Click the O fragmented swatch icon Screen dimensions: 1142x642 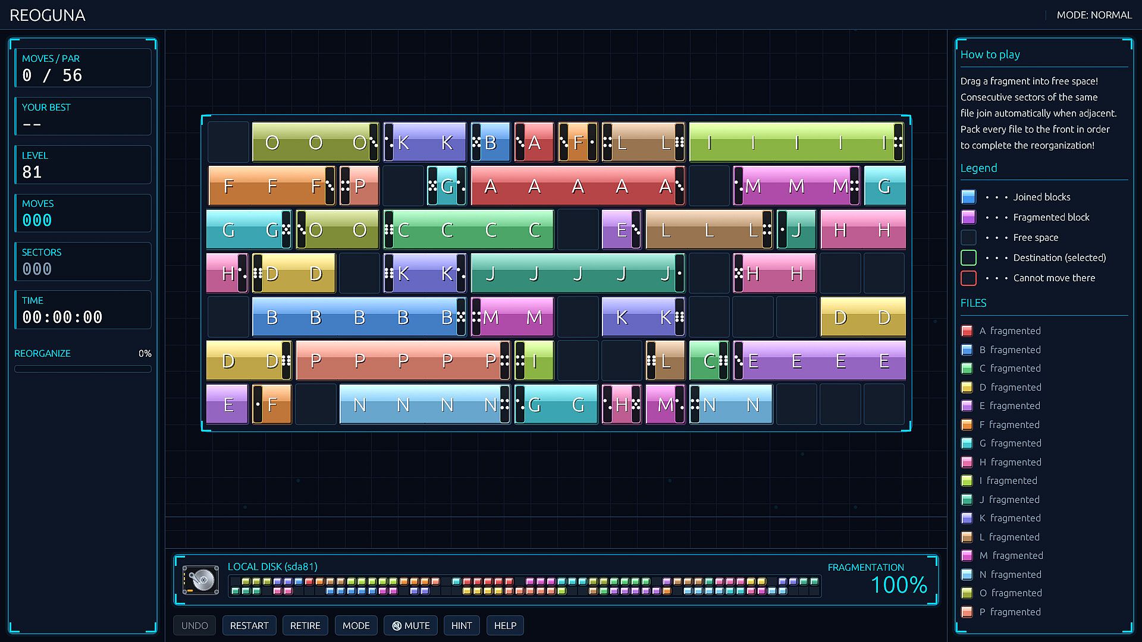tap(967, 593)
